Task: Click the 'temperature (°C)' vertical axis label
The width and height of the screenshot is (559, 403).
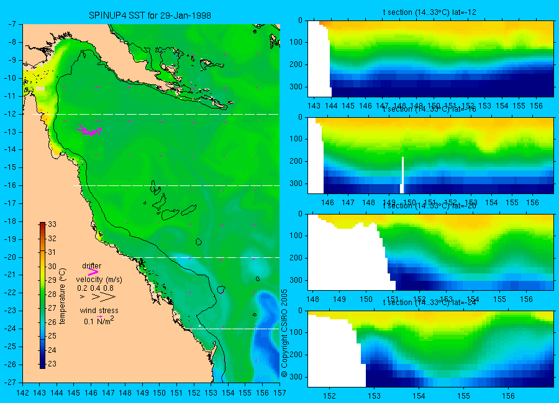Action: coord(62,296)
